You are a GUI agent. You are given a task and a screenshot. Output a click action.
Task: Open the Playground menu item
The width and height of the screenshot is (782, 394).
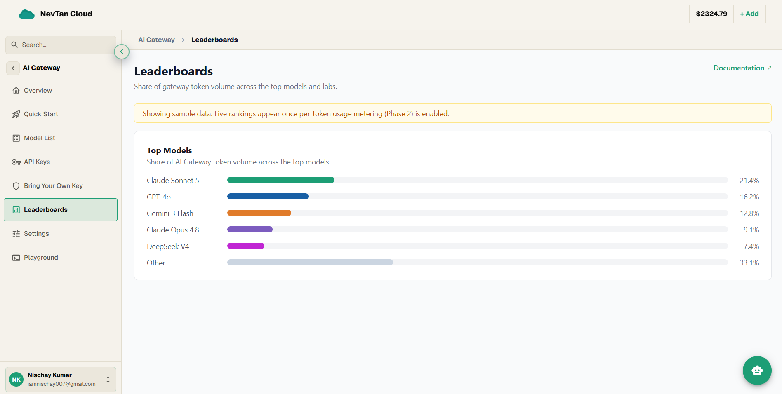pos(61,258)
